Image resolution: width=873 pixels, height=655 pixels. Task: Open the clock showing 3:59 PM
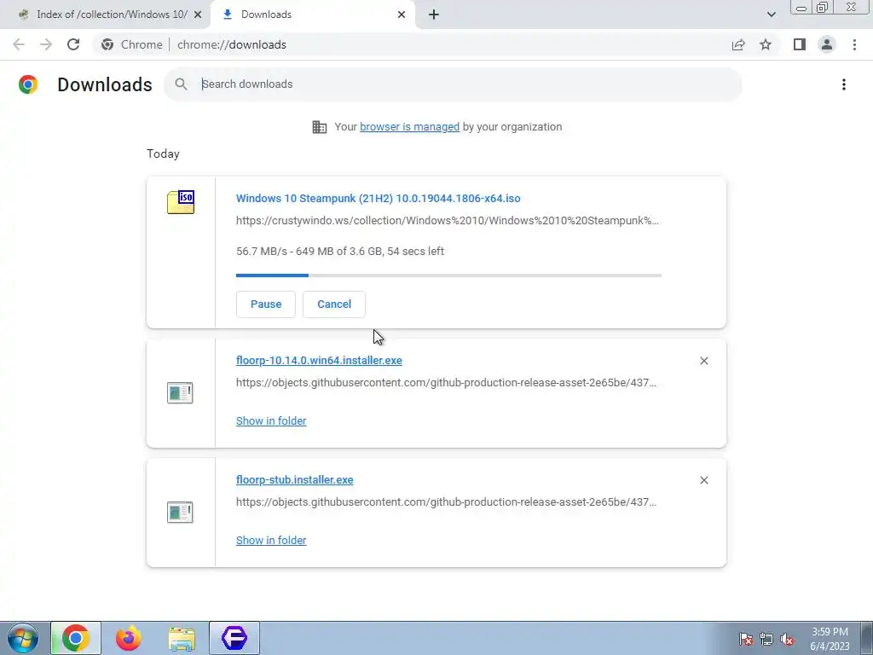click(830, 639)
